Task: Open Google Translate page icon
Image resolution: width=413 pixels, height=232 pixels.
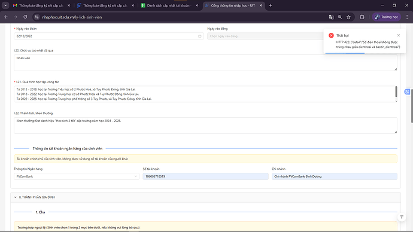Action: coord(331,17)
